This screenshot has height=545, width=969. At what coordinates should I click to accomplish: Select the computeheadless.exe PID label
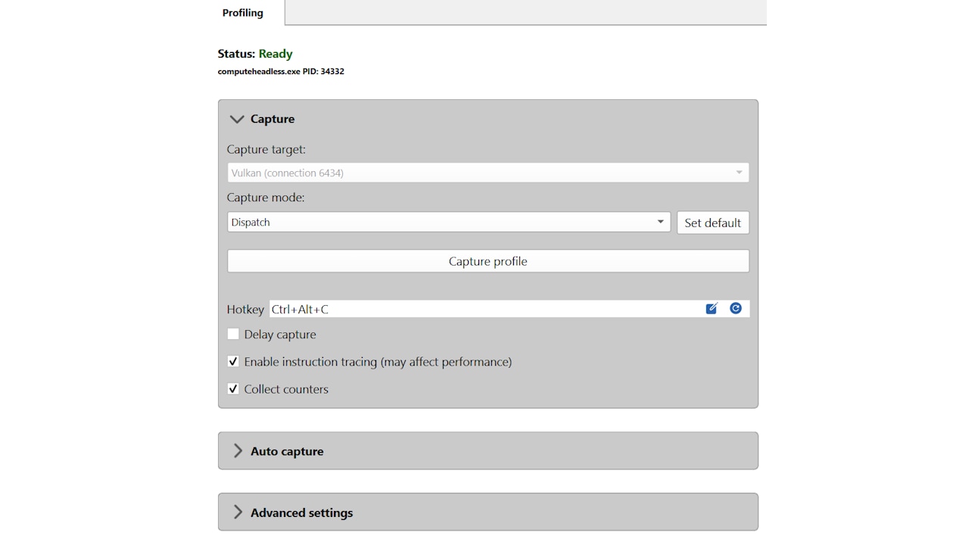281,72
